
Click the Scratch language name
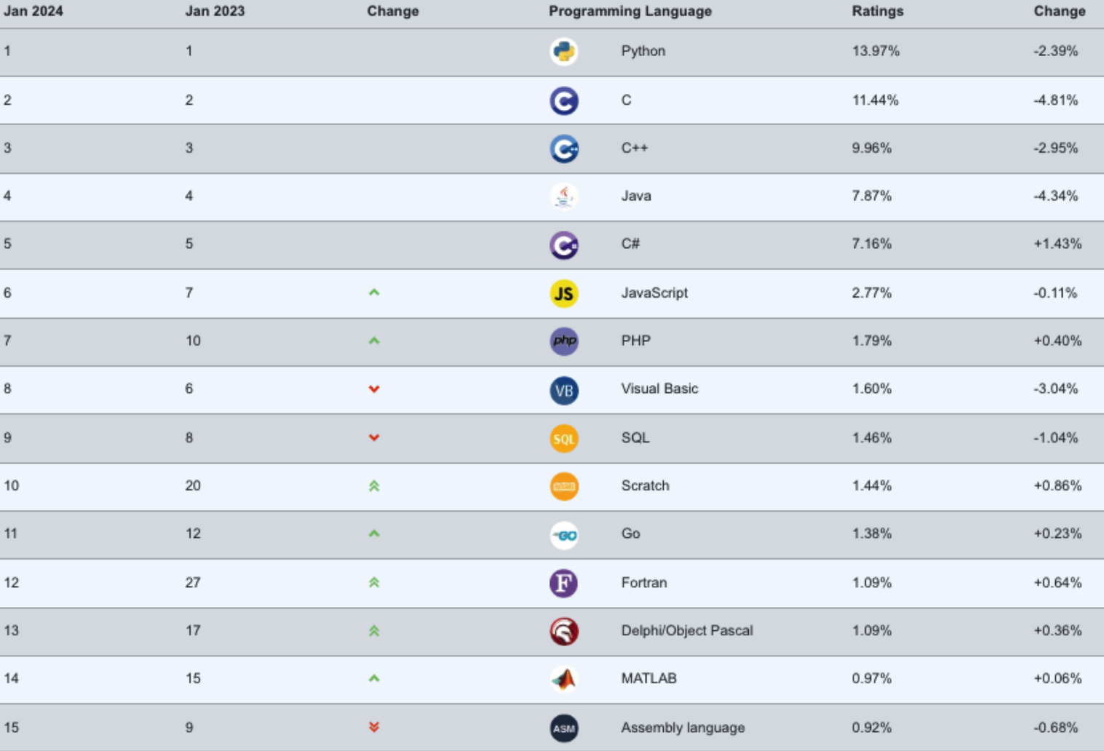[x=645, y=486]
